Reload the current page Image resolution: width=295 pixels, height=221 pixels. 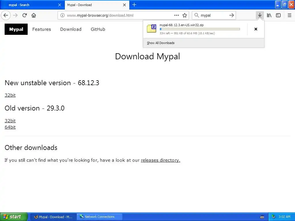click(x=24, y=15)
